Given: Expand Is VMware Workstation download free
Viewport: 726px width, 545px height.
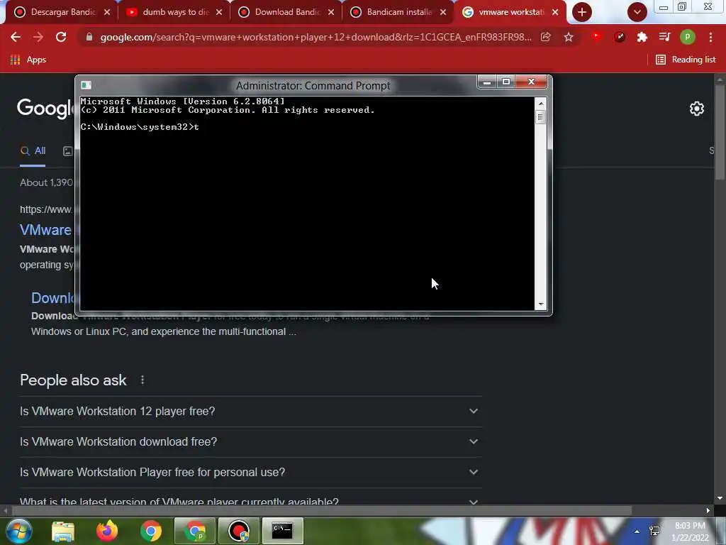Looking at the screenshot, I should point(250,441).
